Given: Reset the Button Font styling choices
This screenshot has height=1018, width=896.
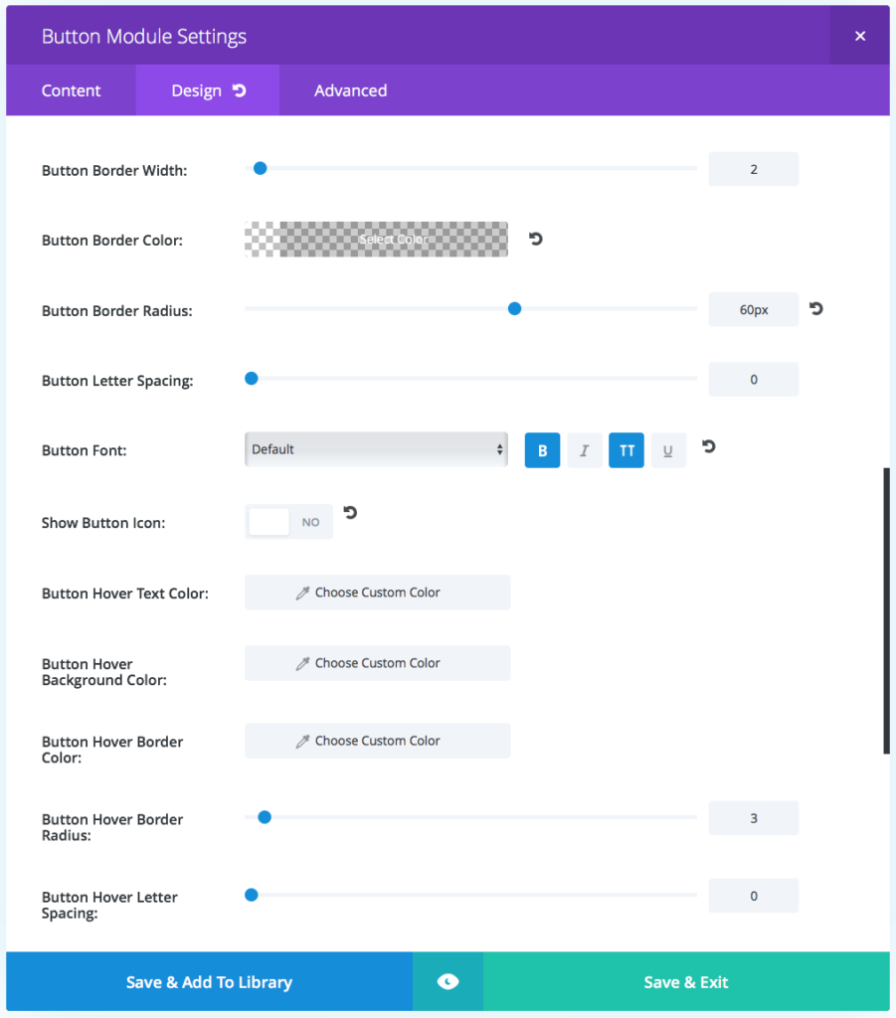Looking at the screenshot, I should click(707, 446).
